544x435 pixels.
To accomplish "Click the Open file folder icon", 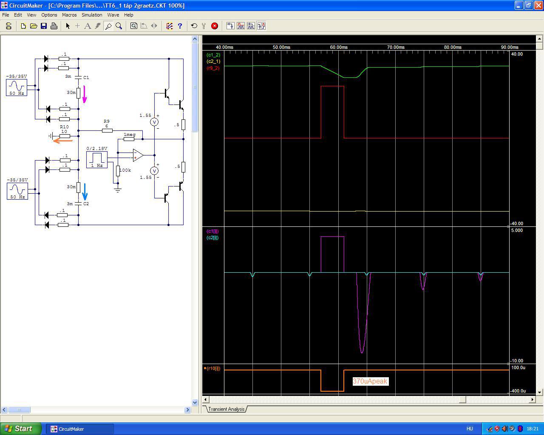I will 34,26.
